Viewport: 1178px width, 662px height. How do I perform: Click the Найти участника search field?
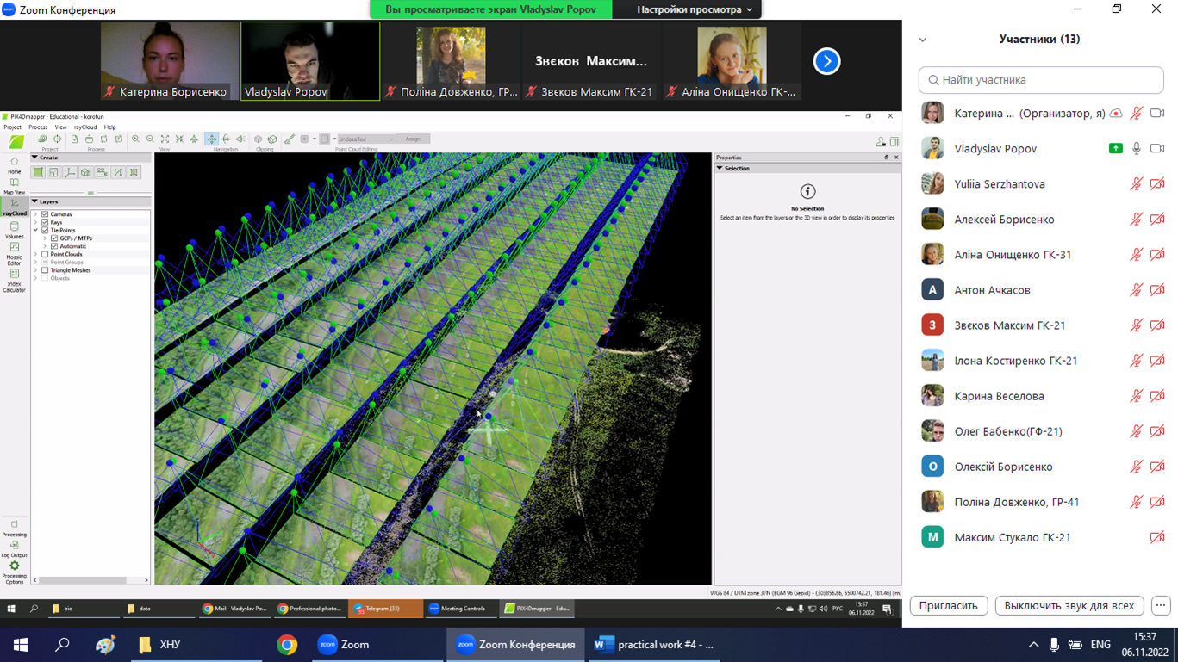(x=1041, y=80)
